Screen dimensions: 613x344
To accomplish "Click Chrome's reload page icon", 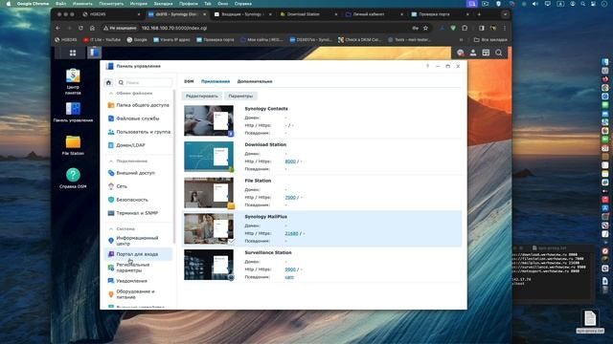I will tap(80, 28).
